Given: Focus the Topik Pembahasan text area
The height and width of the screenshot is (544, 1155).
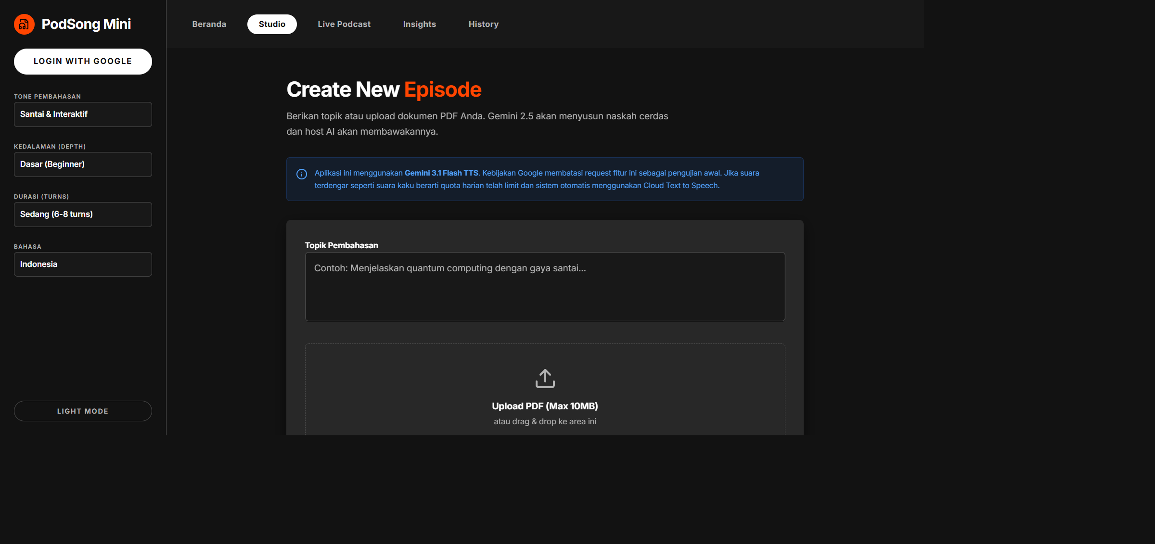Looking at the screenshot, I should [x=545, y=287].
